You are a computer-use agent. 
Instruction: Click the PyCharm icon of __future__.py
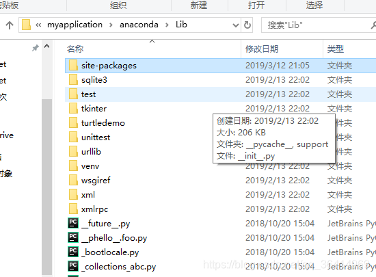pyautogui.click(x=73, y=223)
